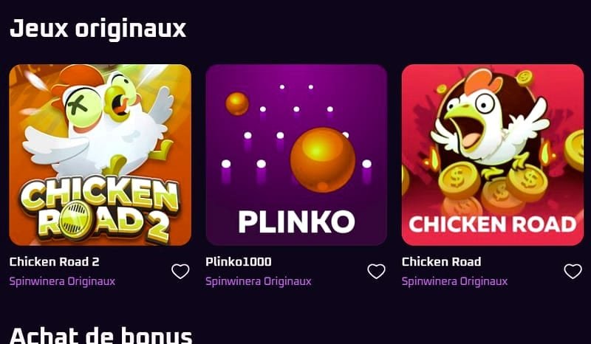Add Chicken Road to favorites via heart
This screenshot has width=591, height=344.
[573, 271]
